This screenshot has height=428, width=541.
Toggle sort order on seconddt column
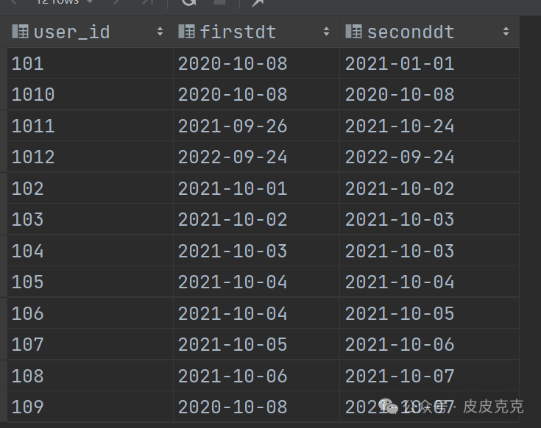click(506, 32)
